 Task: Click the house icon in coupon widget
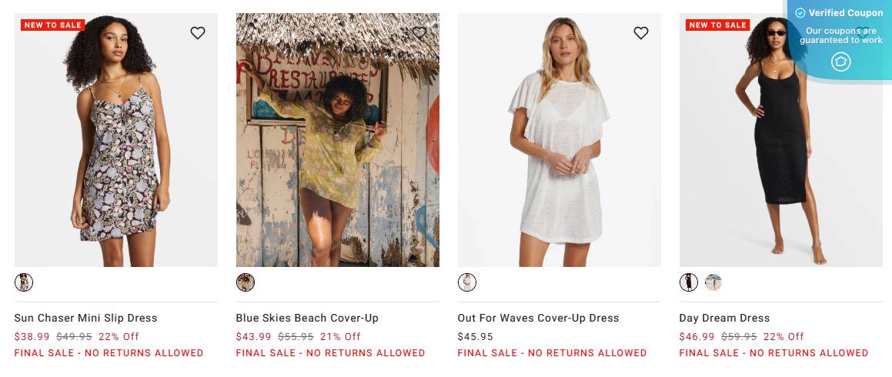coord(841,62)
